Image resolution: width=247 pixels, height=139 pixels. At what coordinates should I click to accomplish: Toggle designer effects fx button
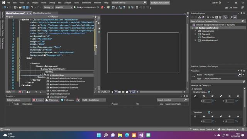(116, 92)
